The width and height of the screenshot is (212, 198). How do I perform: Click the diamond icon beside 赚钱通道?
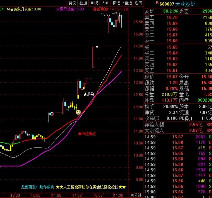(x=121, y=9)
